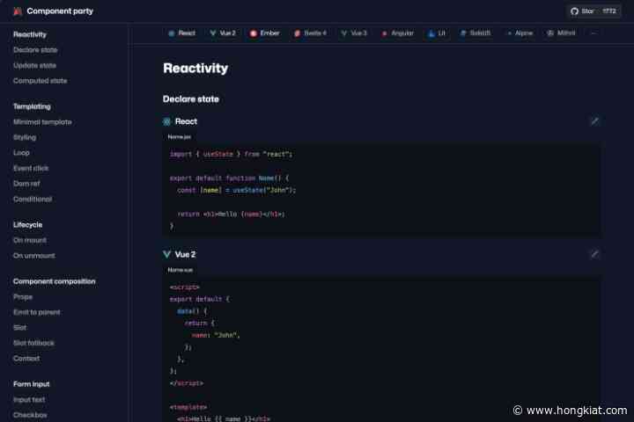This screenshot has height=422, width=634.
Task: Go to Loop in sidebar
Action: point(21,153)
